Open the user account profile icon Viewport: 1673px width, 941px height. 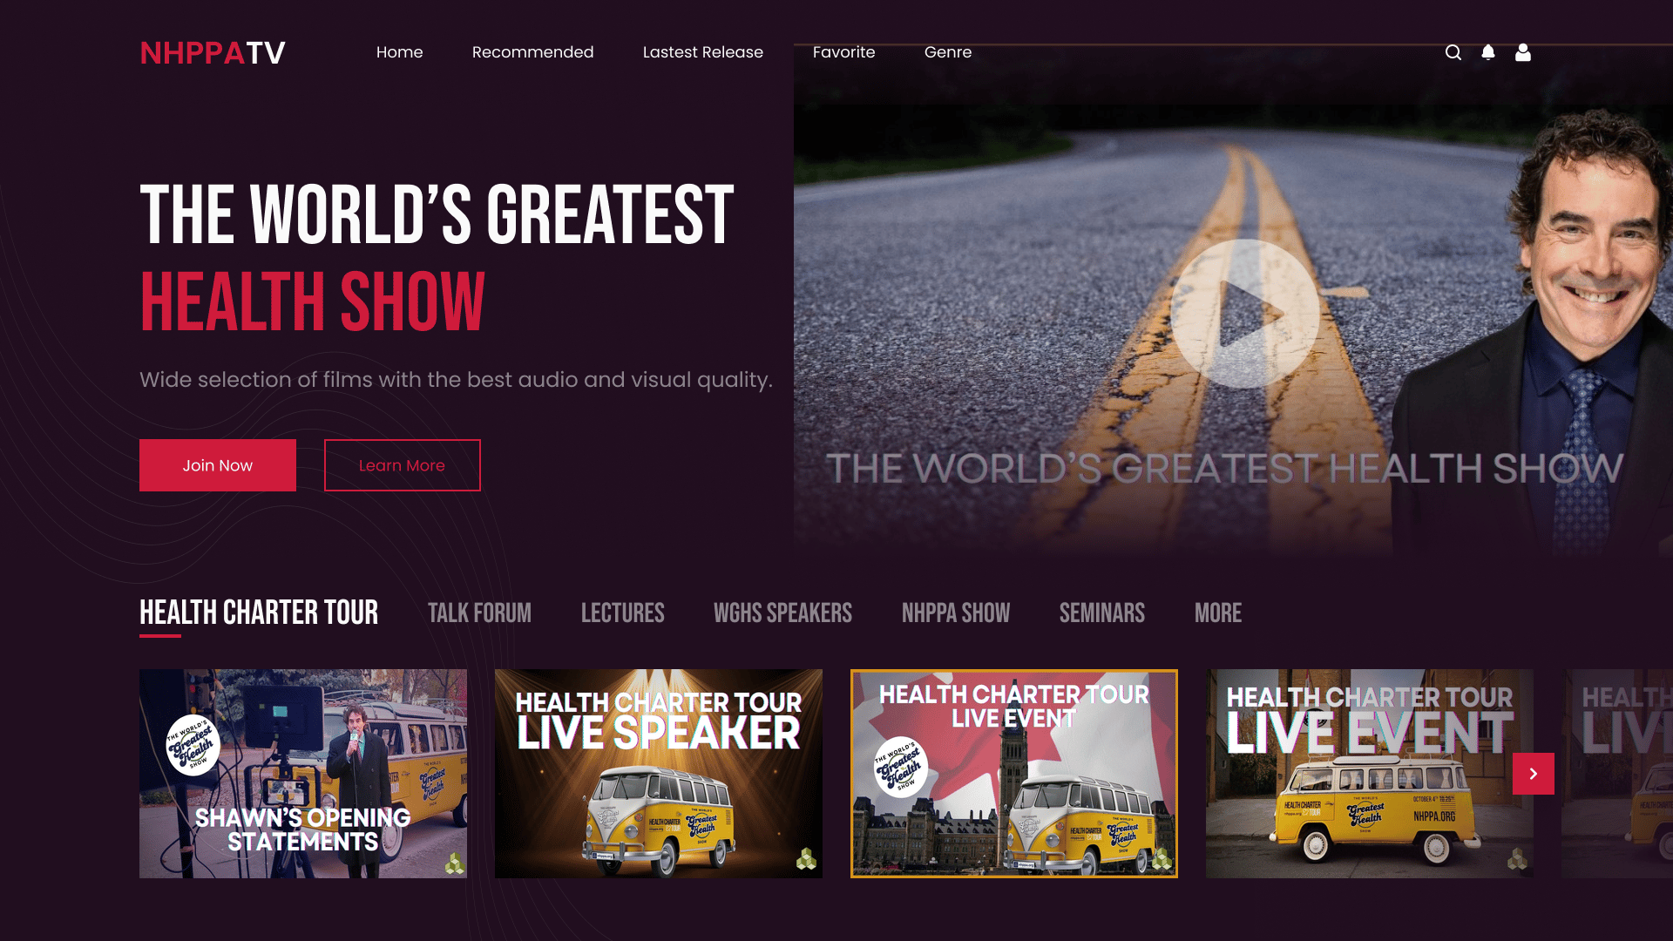pyautogui.click(x=1523, y=52)
